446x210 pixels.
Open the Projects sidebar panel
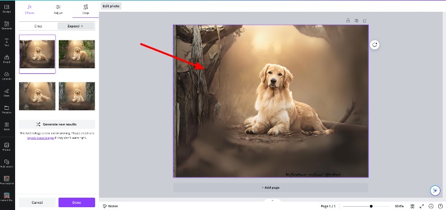tap(7, 109)
